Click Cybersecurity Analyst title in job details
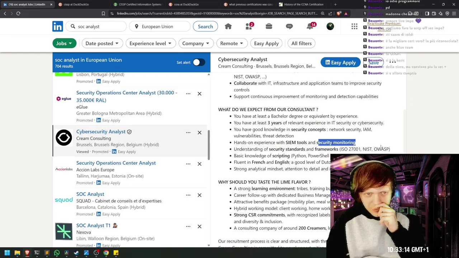 click(x=243, y=59)
